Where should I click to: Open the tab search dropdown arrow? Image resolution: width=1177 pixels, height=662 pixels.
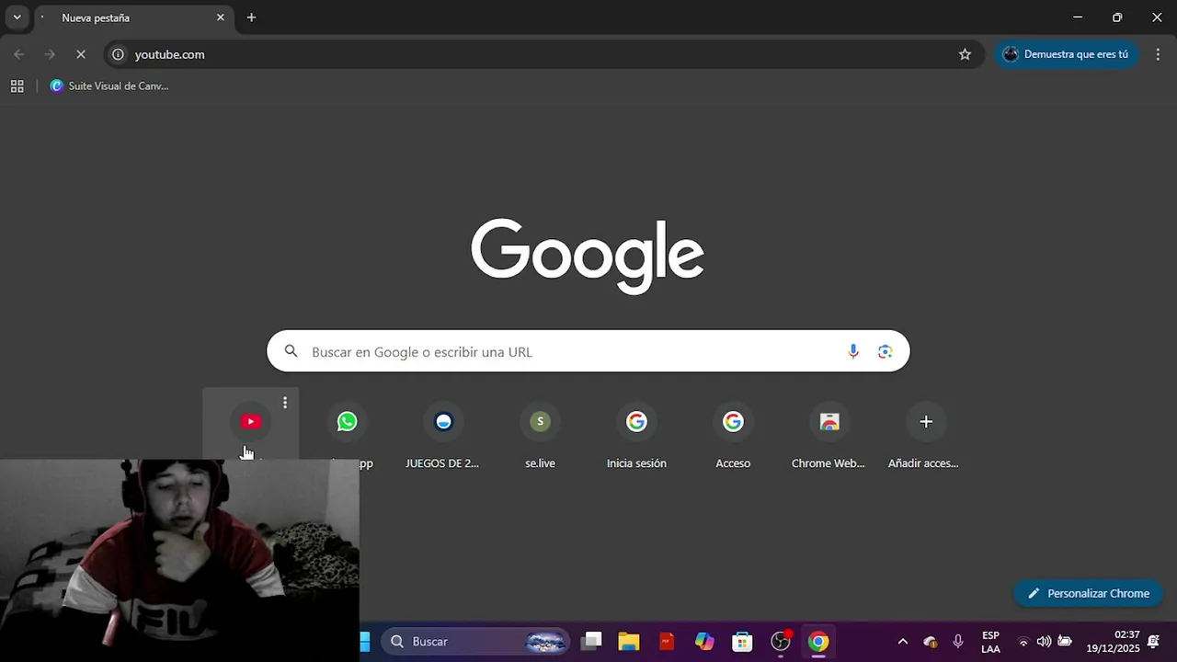(17, 17)
